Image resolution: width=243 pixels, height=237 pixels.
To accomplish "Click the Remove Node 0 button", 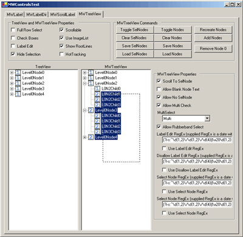I will [x=213, y=48].
